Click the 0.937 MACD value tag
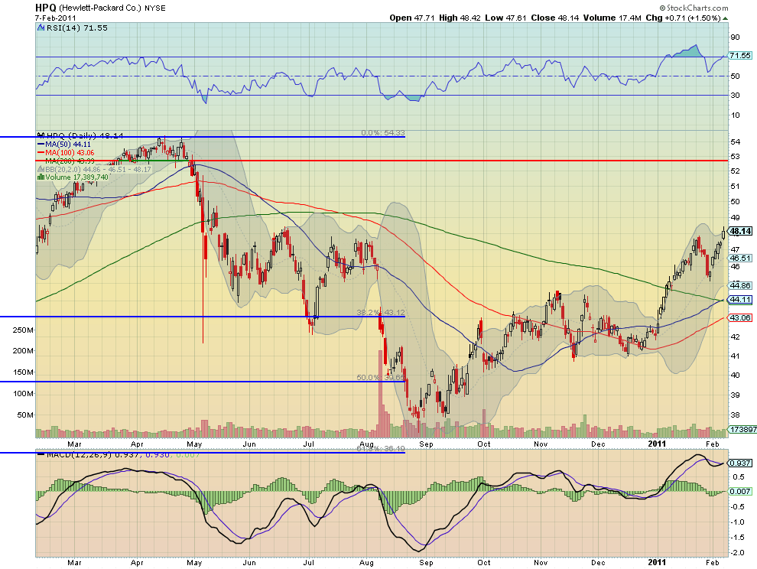The height and width of the screenshot is (569, 757). click(x=740, y=463)
